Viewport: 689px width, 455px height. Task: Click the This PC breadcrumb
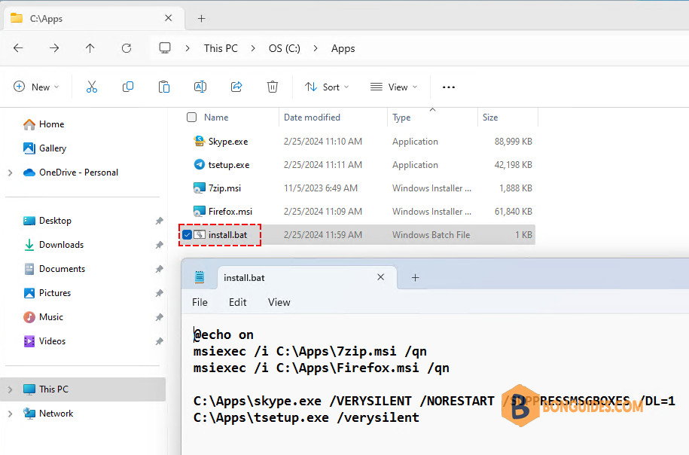coord(221,48)
